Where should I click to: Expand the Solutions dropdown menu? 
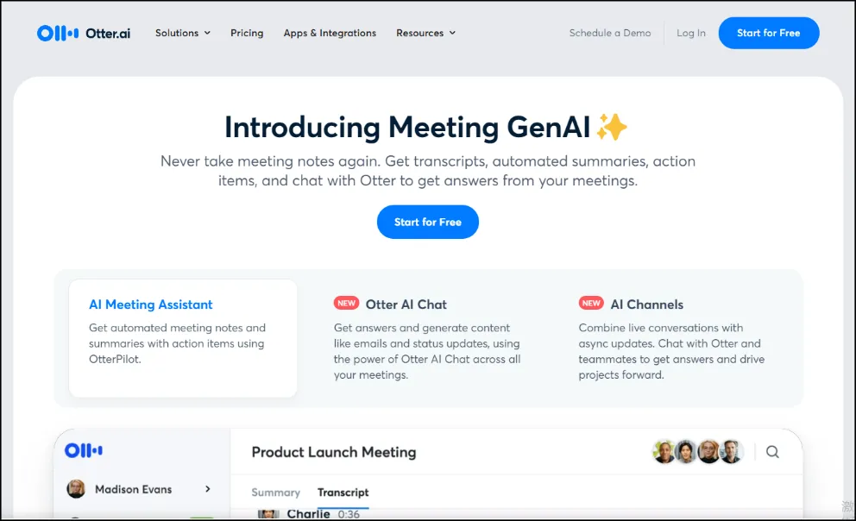[x=183, y=33]
